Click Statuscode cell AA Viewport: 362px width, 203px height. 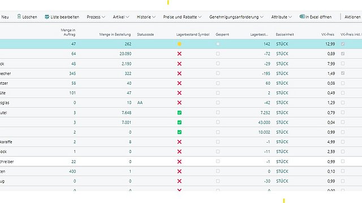click(140, 103)
